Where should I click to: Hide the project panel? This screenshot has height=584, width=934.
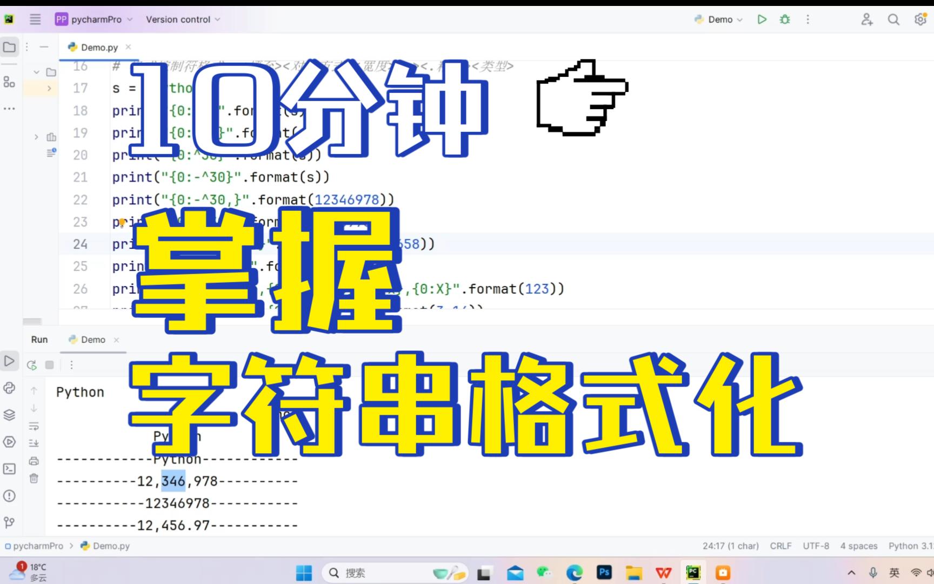[x=44, y=47]
